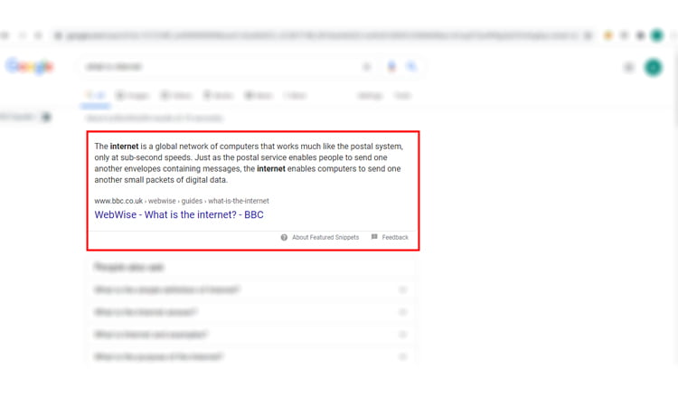Image resolution: width=678 pixels, height=407 pixels.
Task: Open Tools under the search bar
Action: point(402,95)
